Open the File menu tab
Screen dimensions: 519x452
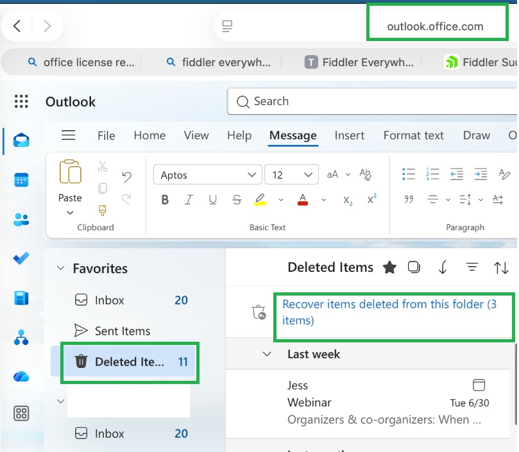(106, 135)
